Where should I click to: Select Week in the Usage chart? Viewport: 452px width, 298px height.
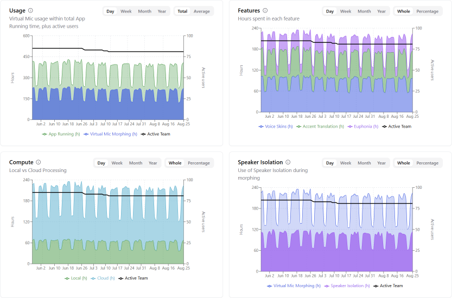point(126,11)
